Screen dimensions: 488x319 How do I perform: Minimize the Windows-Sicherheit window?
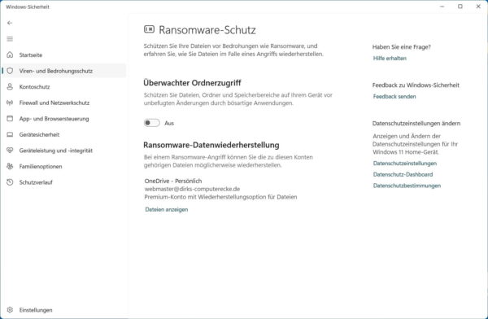click(x=442, y=7)
